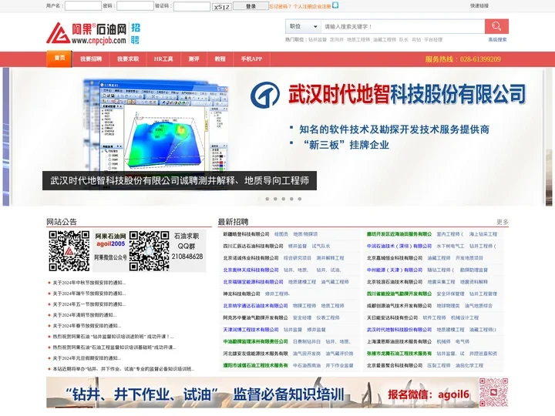Open company 北京福瑞宝能源科技有限公司
Viewport: 555px width, 416px height.
click(253, 282)
